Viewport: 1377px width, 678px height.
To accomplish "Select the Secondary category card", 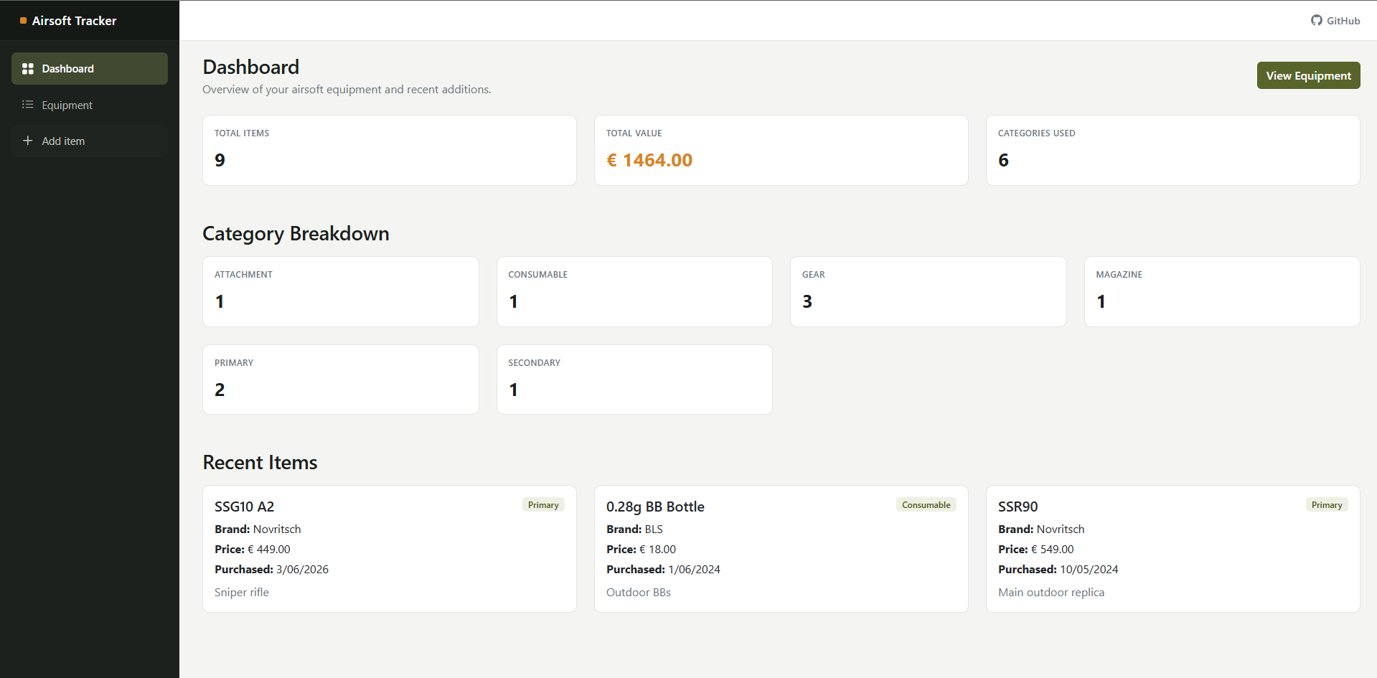I will (x=634, y=380).
